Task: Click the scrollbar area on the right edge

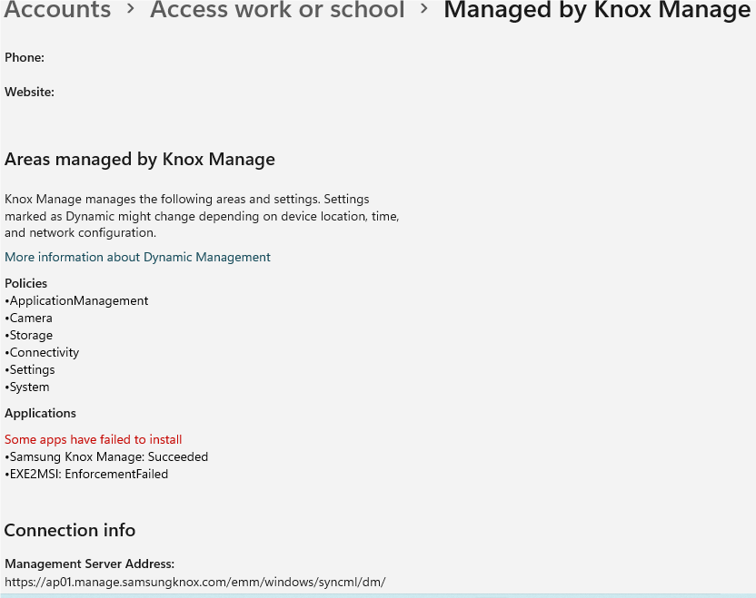Action: click(751, 299)
